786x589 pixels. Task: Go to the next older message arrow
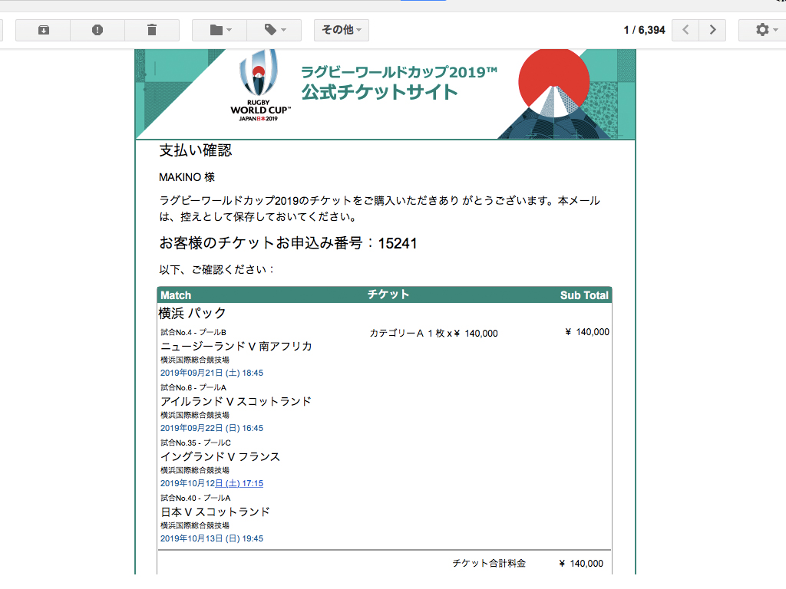pyautogui.click(x=712, y=30)
